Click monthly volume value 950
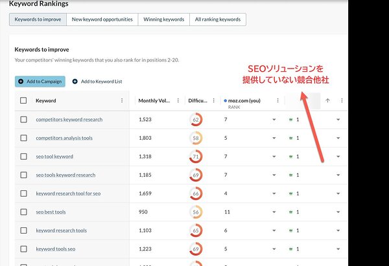The image size is (389, 266). click(x=143, y=212)
